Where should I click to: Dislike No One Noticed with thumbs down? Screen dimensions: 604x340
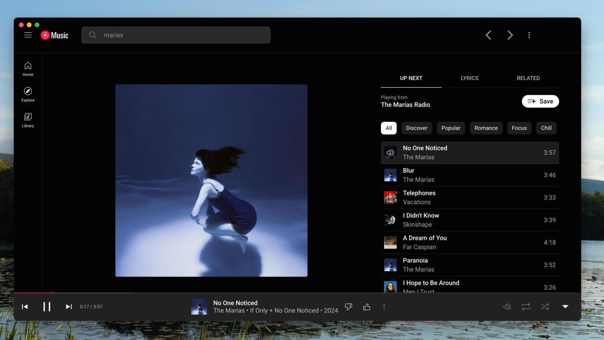click(348, 307)
